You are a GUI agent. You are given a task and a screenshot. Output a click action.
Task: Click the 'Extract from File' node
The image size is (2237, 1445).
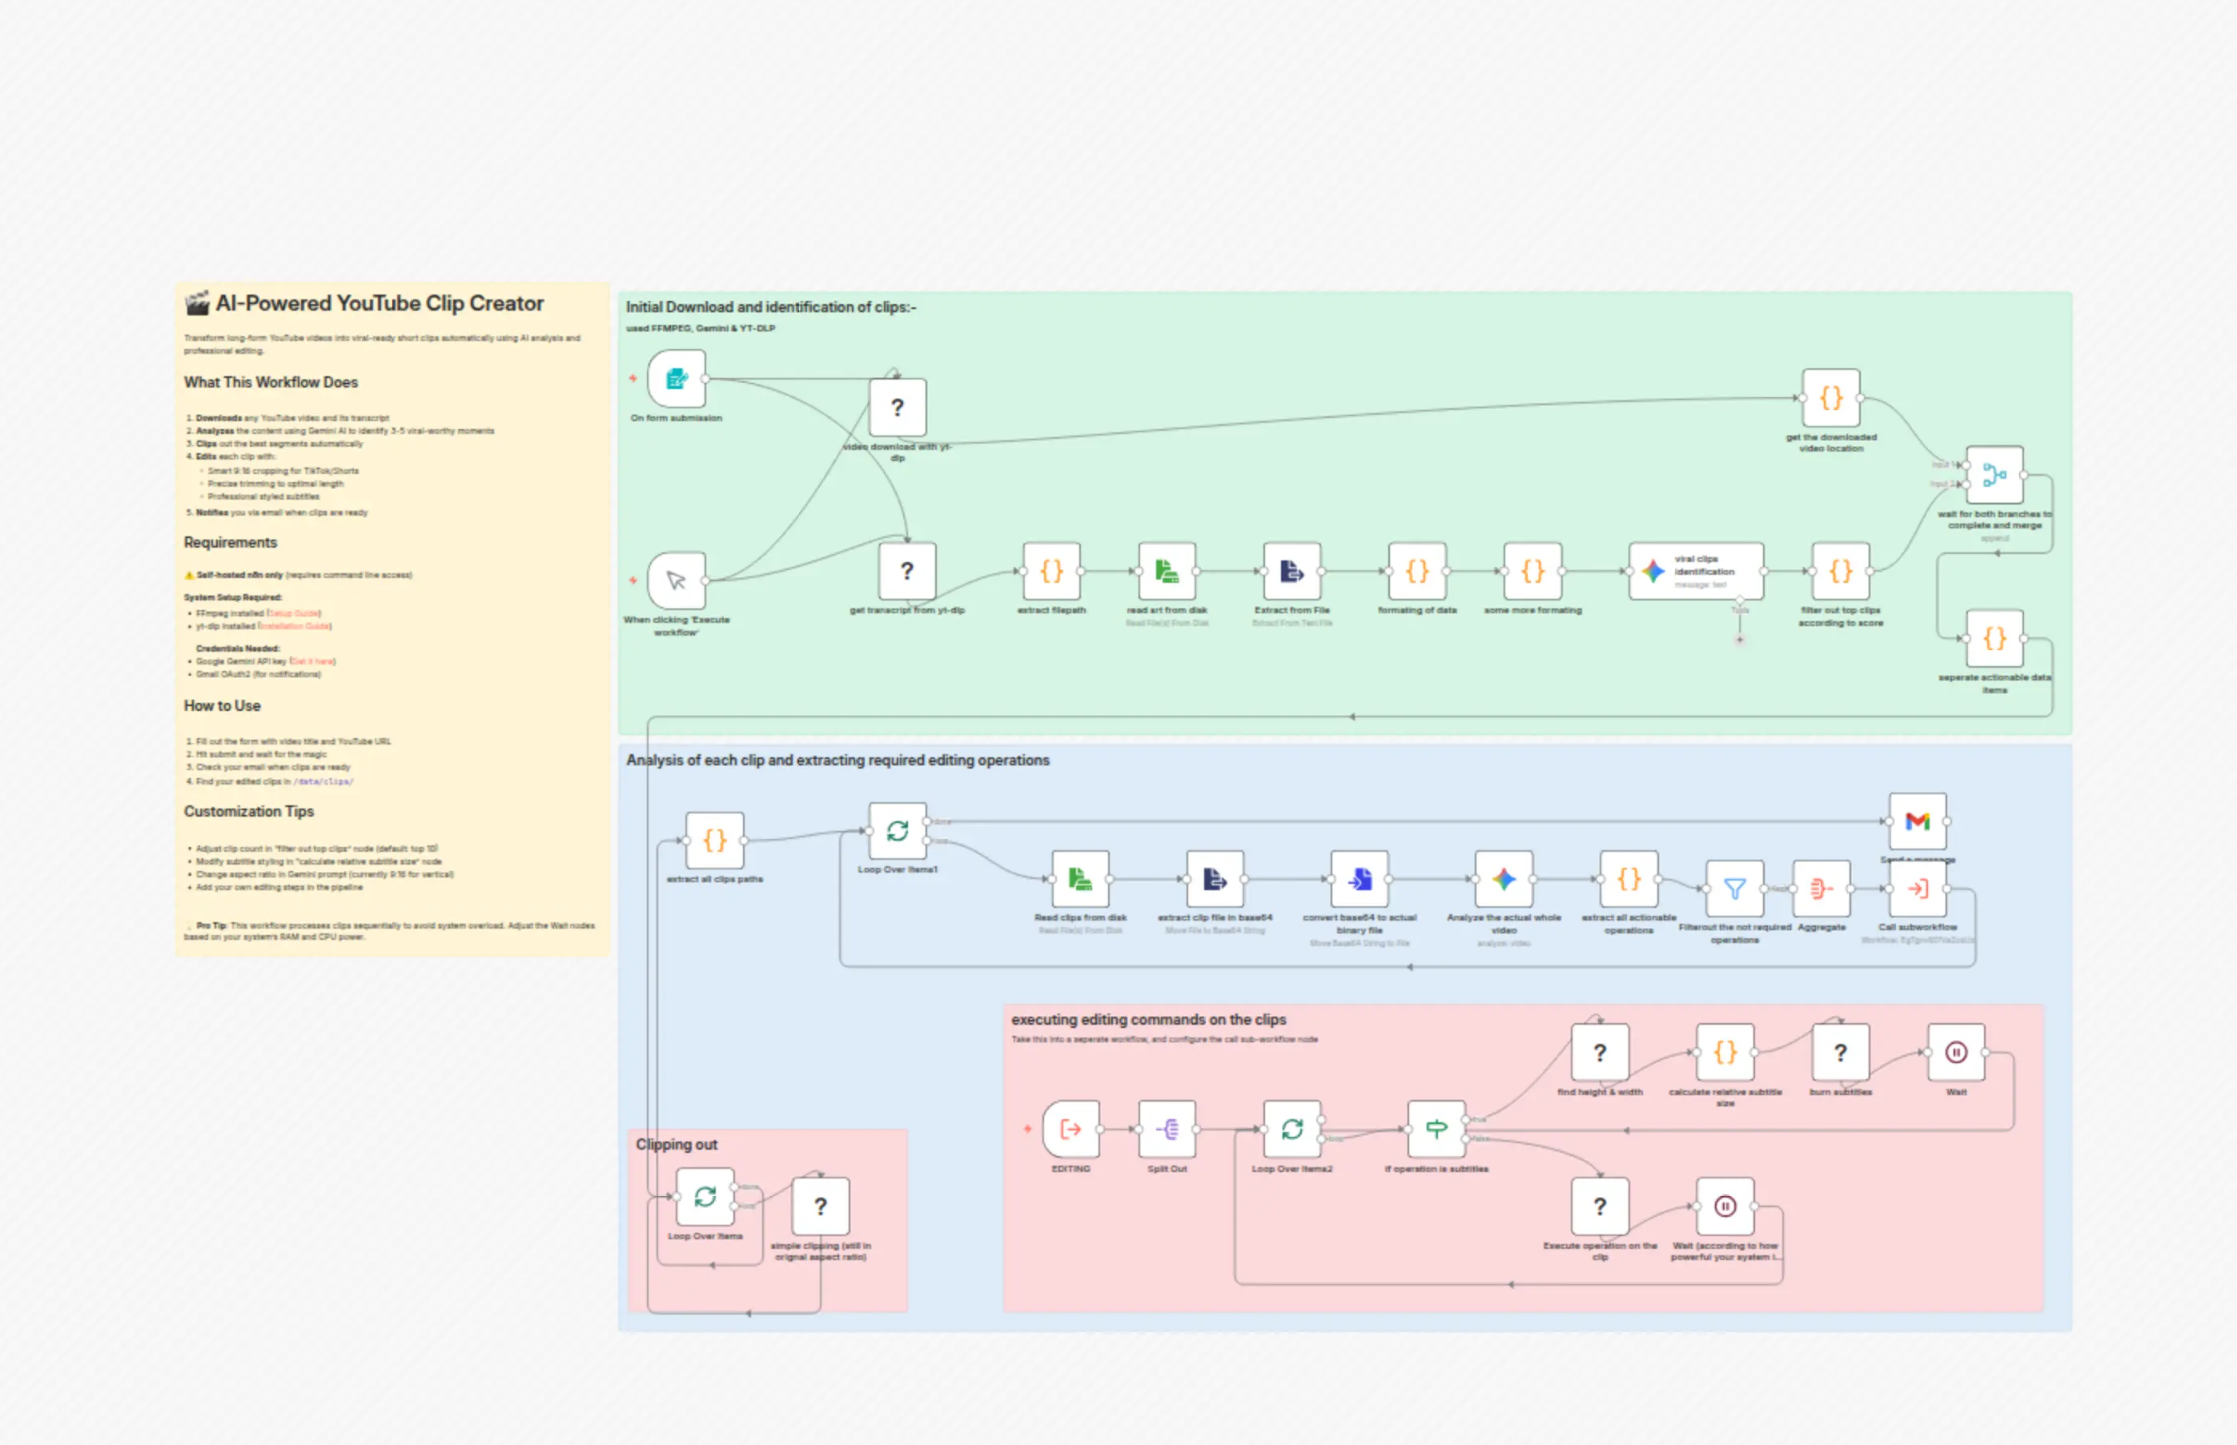click(1291, 571)
